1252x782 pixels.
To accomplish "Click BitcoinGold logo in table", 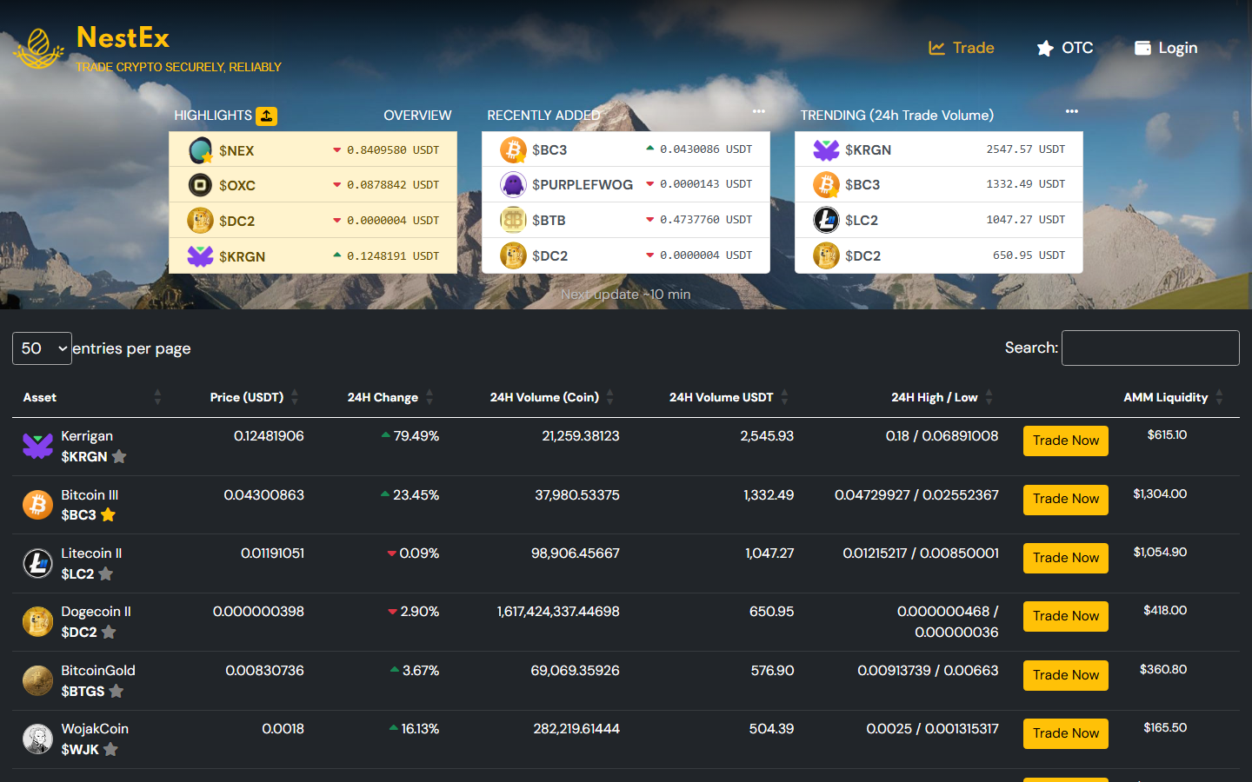I will (x=37, y=680).
